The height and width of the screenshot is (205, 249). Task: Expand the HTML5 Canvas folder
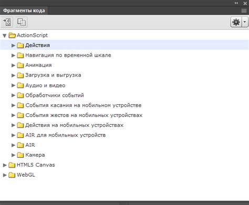point(5,165)
